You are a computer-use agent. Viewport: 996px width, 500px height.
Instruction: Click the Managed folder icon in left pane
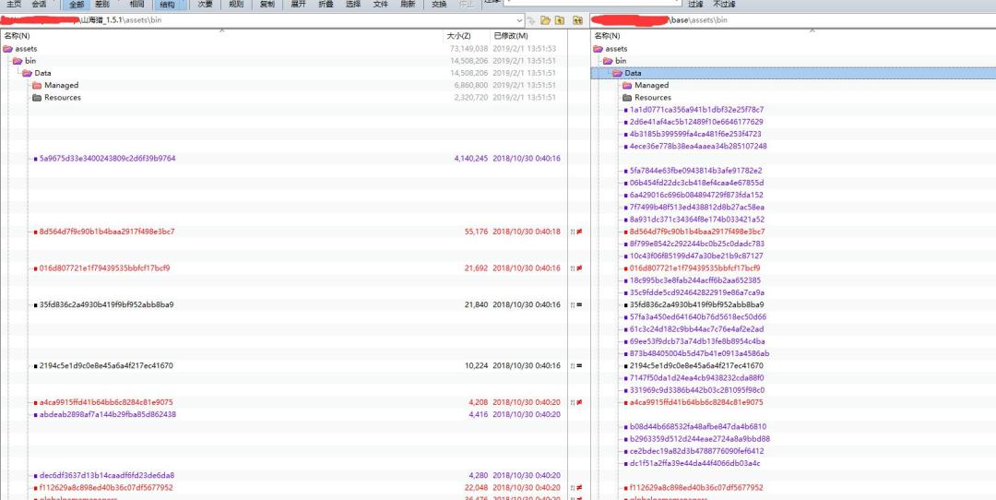click(x=37, y=85)
